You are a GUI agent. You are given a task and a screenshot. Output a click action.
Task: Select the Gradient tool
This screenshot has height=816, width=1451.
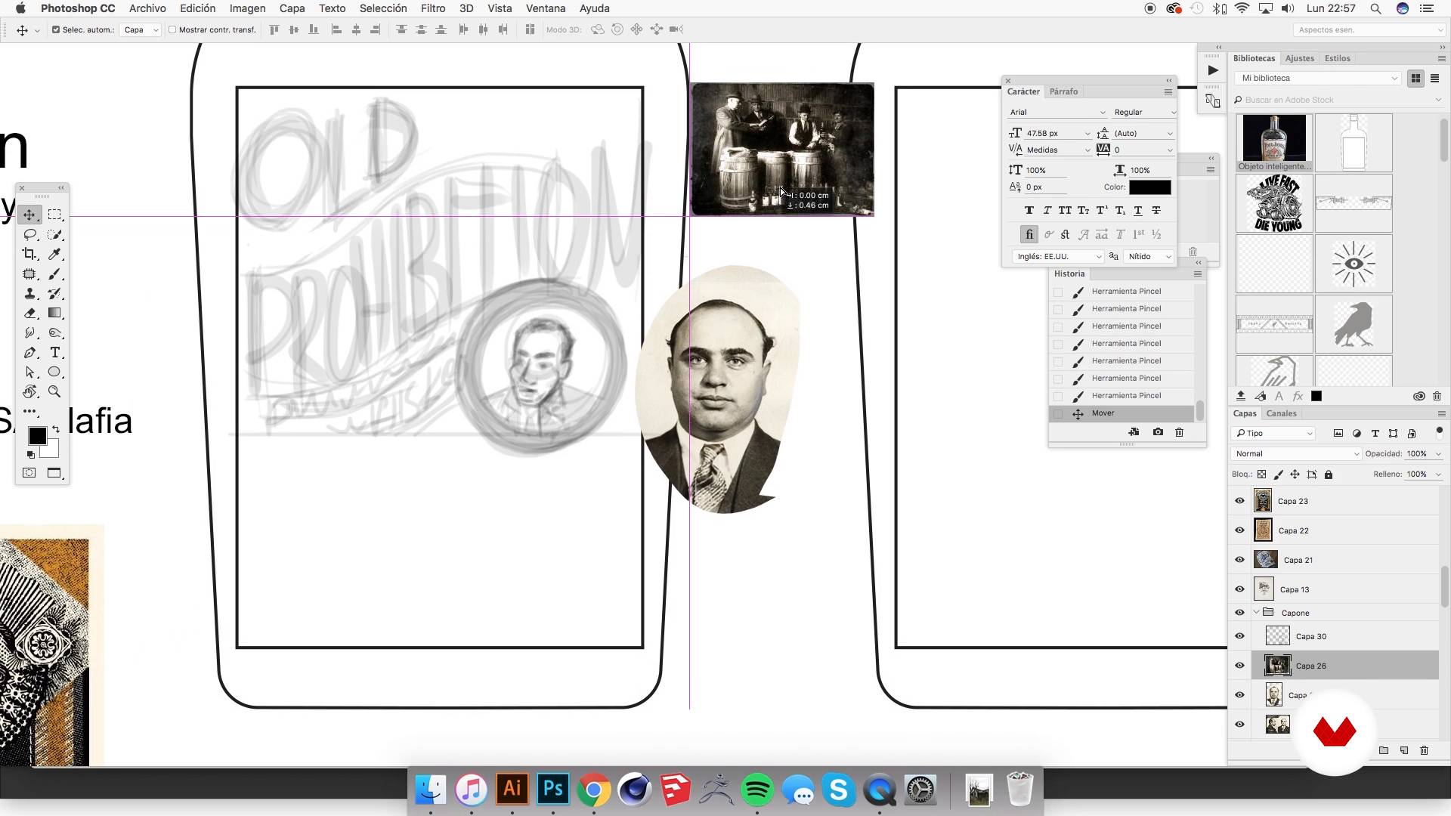coord(54,314)
